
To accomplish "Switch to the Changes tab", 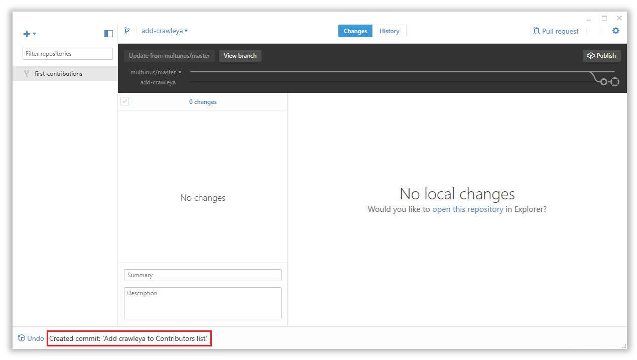I will (355, 31).
